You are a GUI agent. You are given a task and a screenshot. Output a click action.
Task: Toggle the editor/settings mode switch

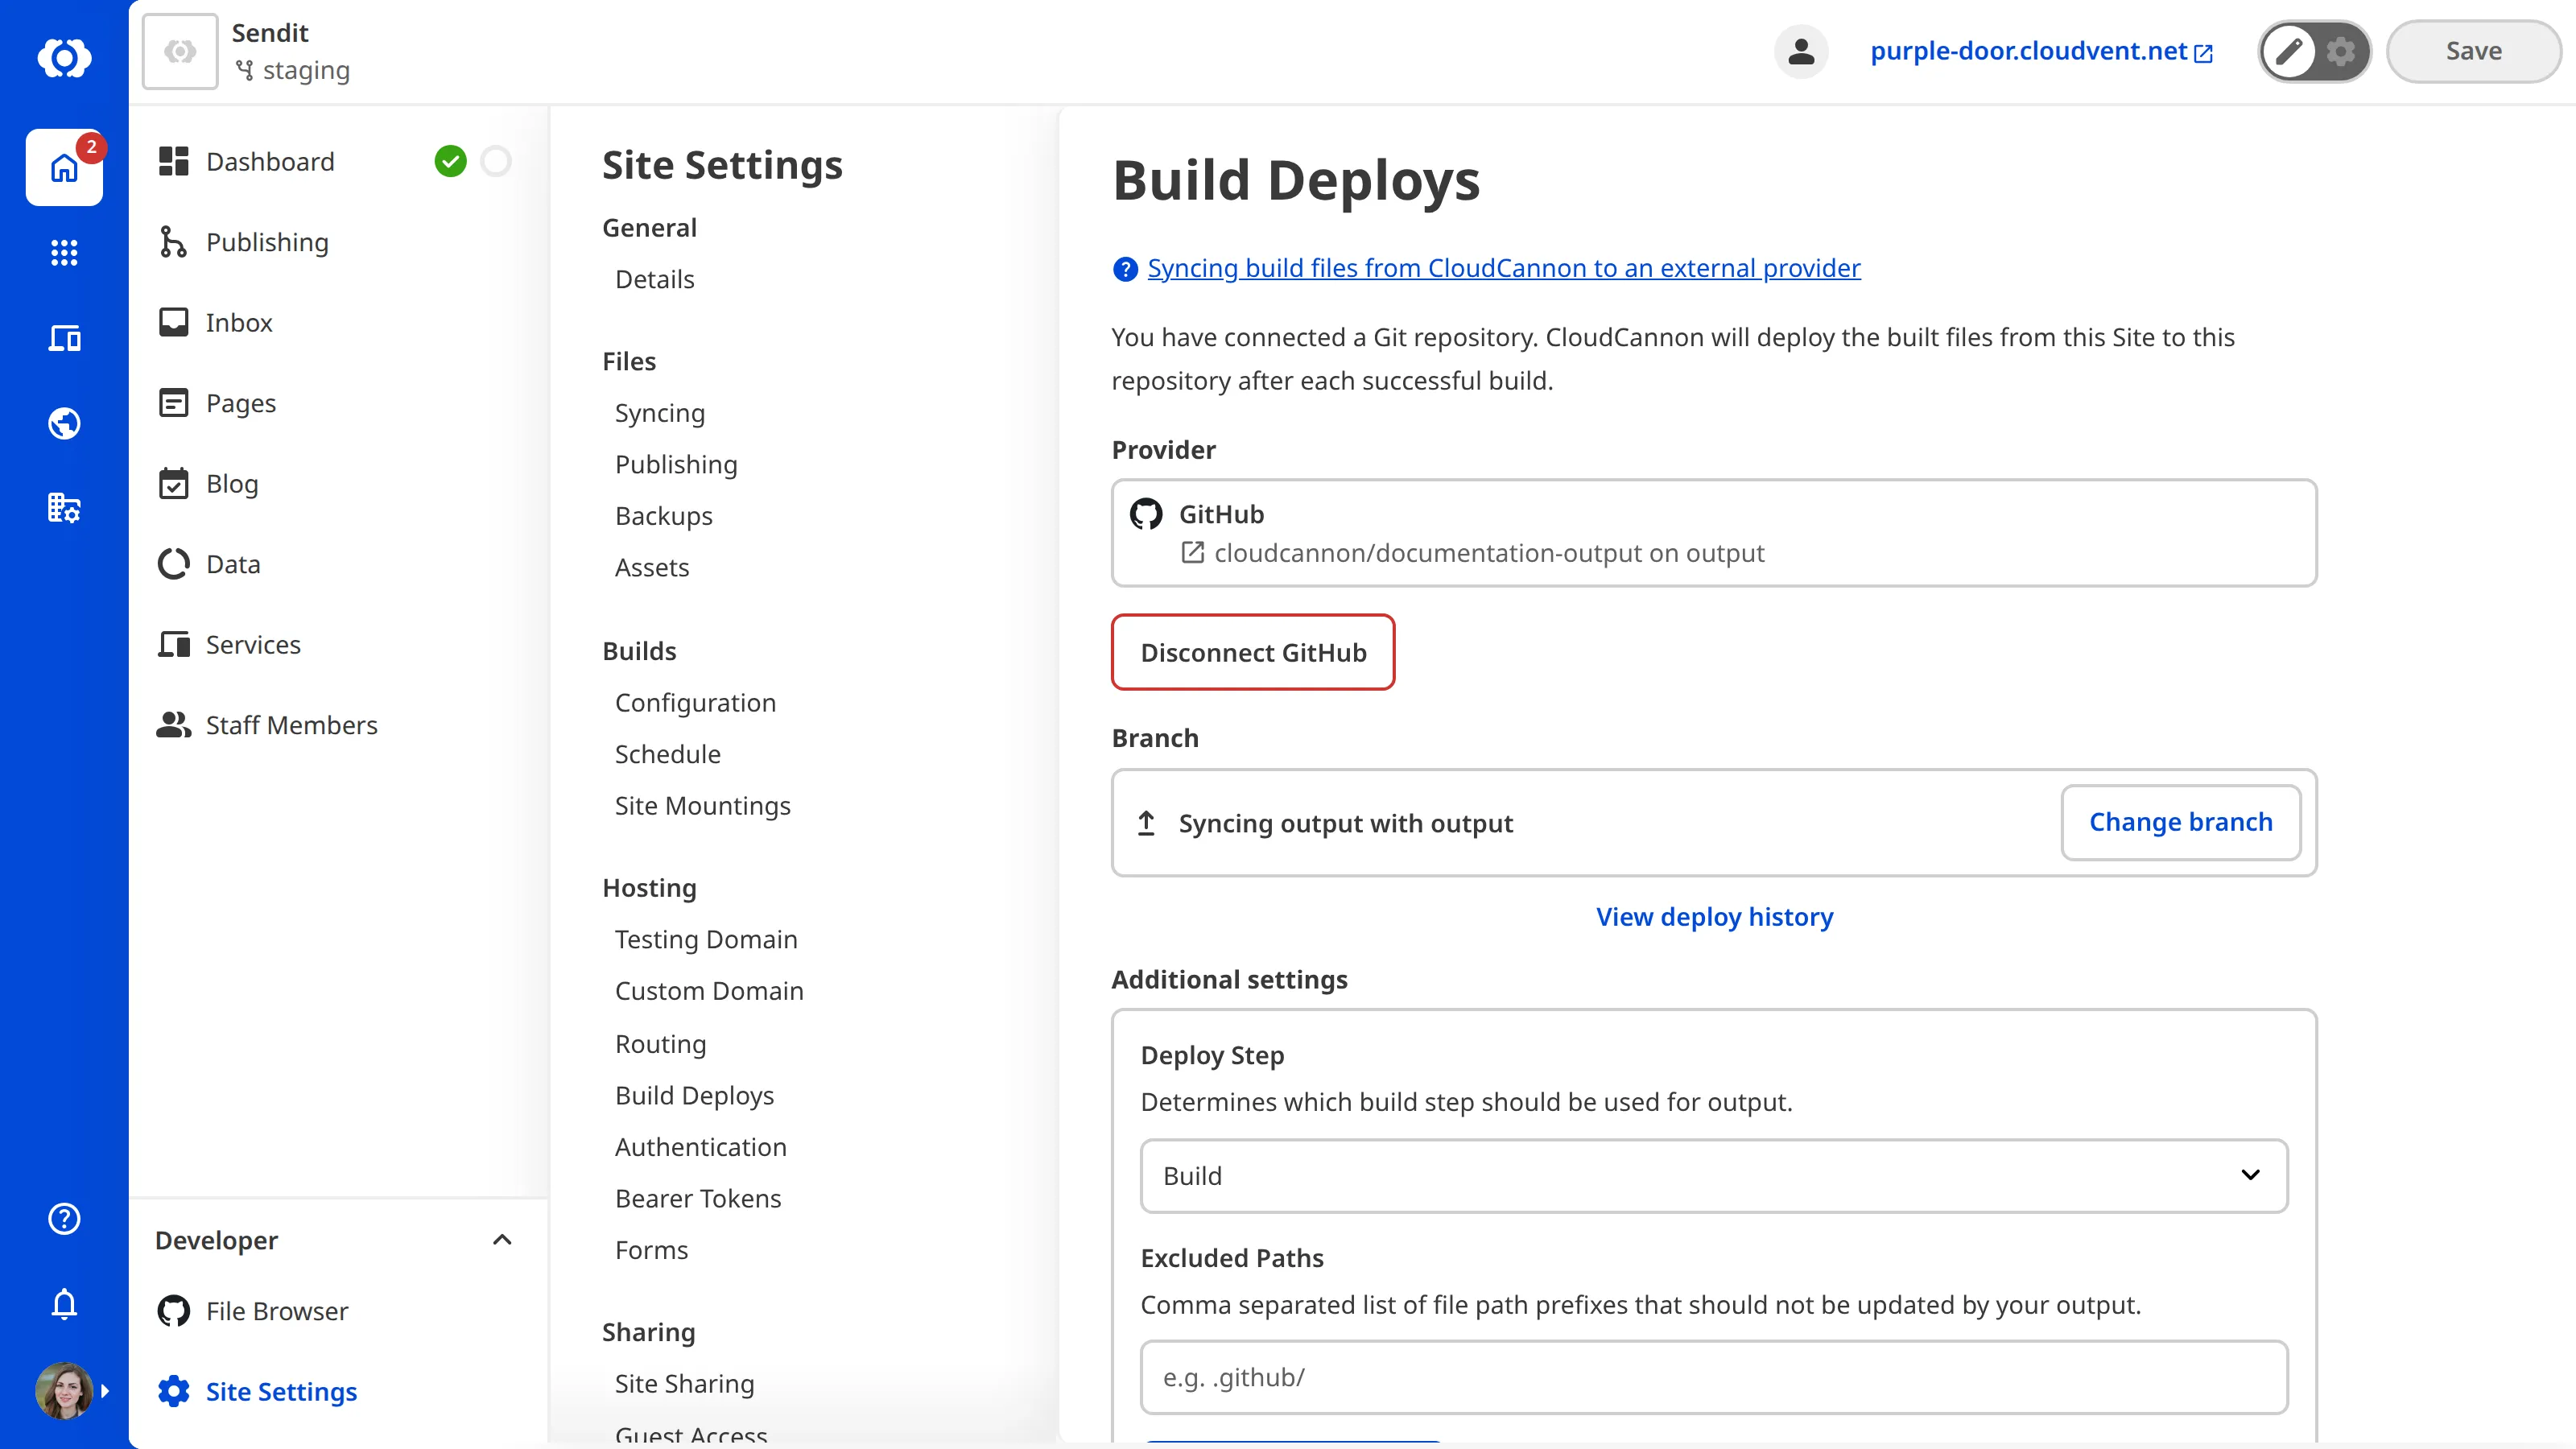(x=2314, y=51)
